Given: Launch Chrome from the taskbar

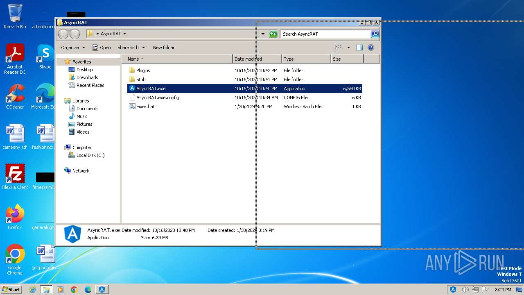Looking at the screenshot, I should tap(74, 290).
